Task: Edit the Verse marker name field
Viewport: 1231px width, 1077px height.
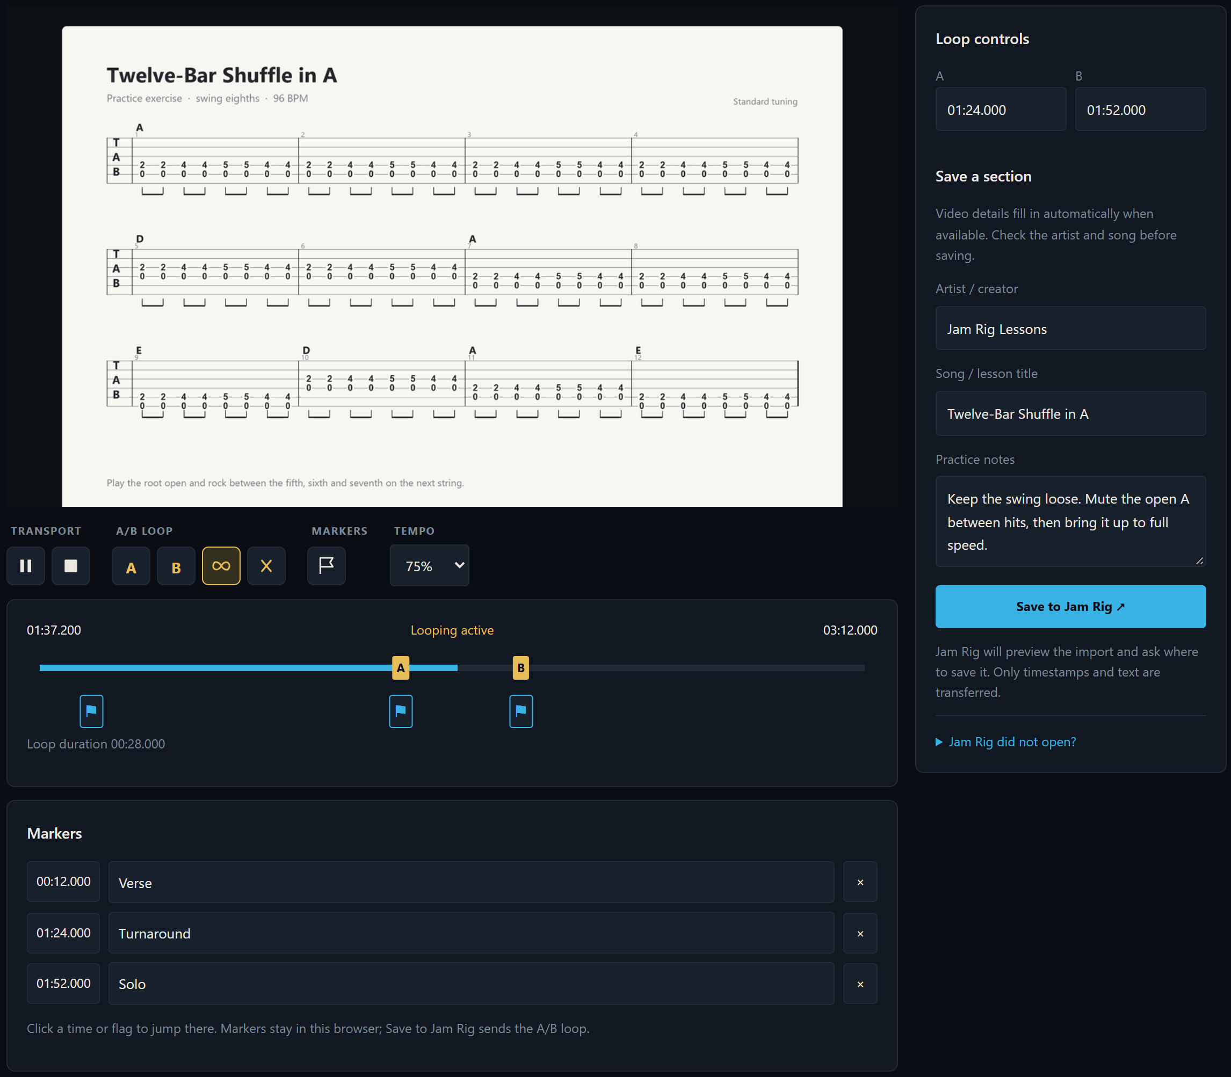Action: [471, 882]
